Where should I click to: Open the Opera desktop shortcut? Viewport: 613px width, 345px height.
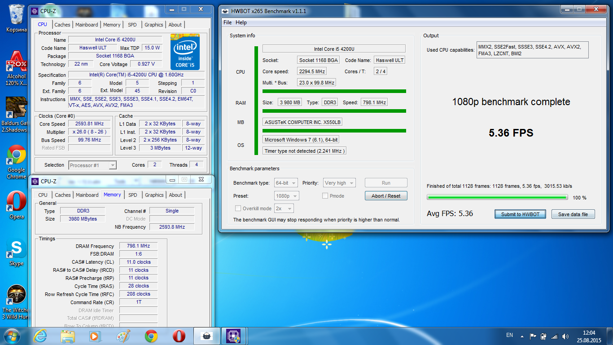coord(17,205)
